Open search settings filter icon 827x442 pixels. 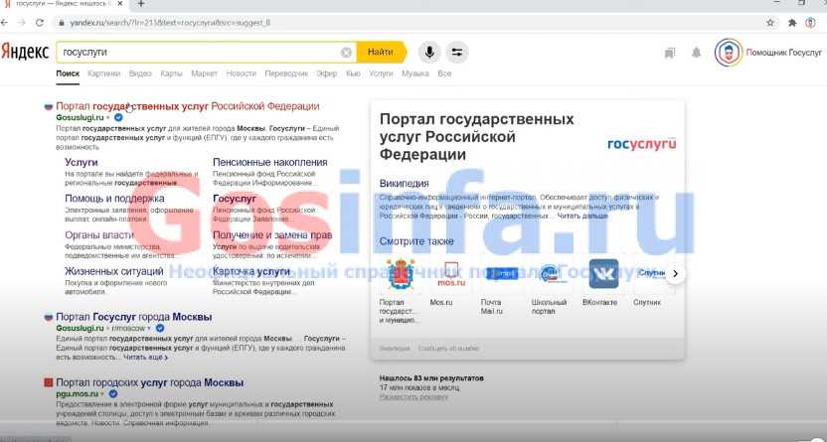click(456, 52)
